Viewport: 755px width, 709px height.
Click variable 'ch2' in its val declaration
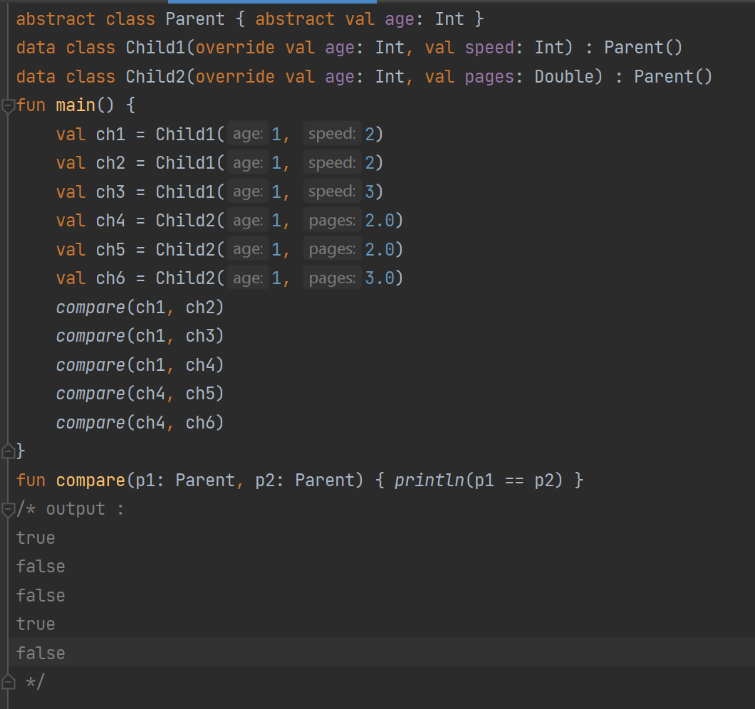click(x=110, y=163)
